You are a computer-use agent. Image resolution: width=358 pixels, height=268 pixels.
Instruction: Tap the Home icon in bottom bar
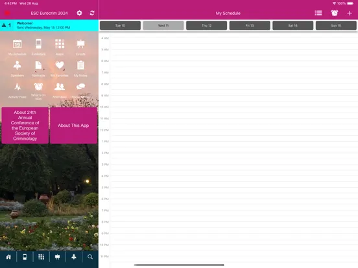tap(8, 257)
